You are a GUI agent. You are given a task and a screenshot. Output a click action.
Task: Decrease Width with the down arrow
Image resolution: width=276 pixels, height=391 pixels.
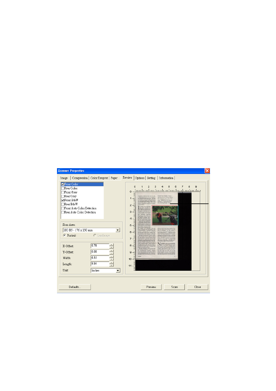112,259
